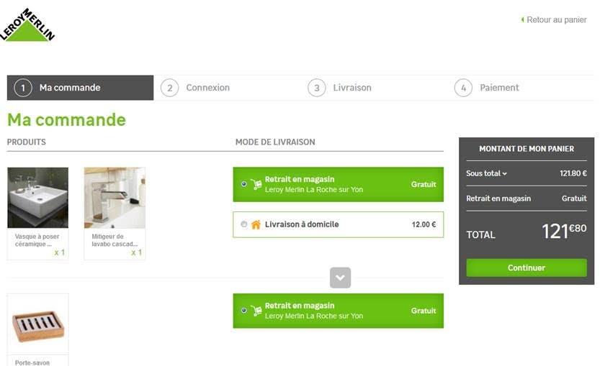
Task: Open the Vasque à poser céramique thumbnail
Action: pos(38,198)
